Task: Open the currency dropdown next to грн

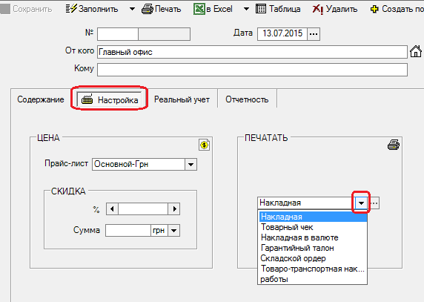Action: (x=174, y=231)
